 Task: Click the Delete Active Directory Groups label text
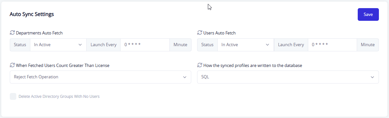(59, 97)
